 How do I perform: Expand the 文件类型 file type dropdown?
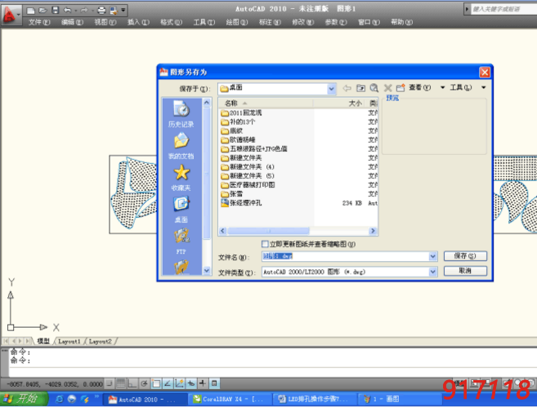(x=433, y=272)
